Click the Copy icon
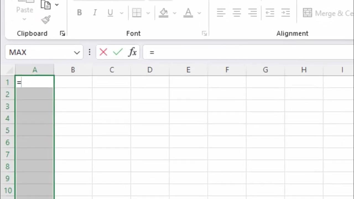The width and height of the screenshot is (354, 199). click(46, 5)
